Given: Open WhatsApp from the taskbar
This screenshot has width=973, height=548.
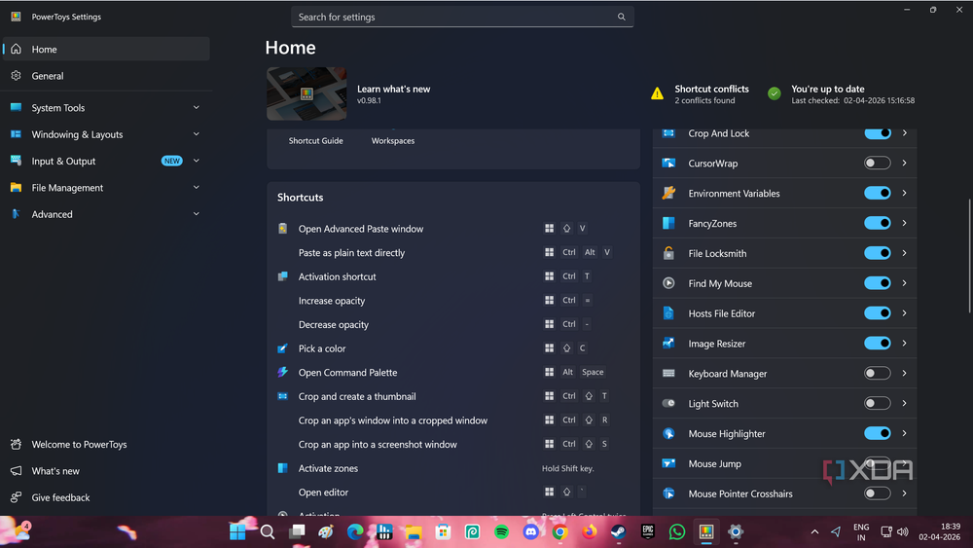Looking at the screenshot, I should coord(677,531).
